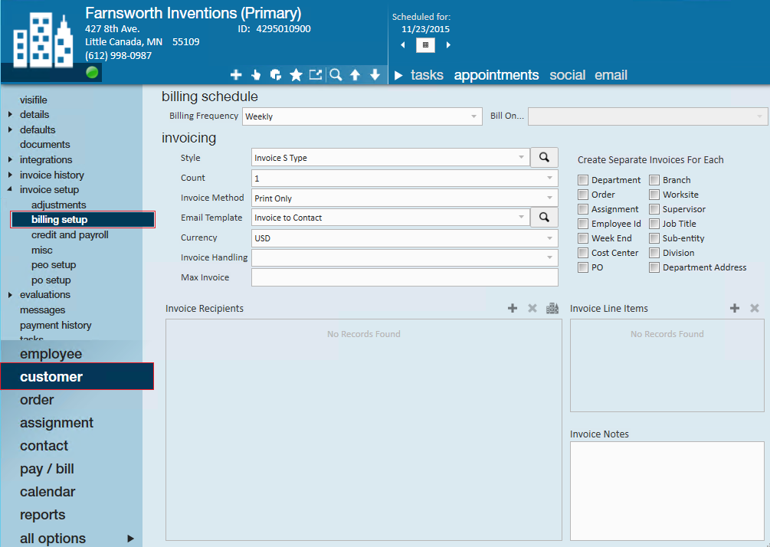
Task: Open the payment history page
Action: tap(55, 325)
